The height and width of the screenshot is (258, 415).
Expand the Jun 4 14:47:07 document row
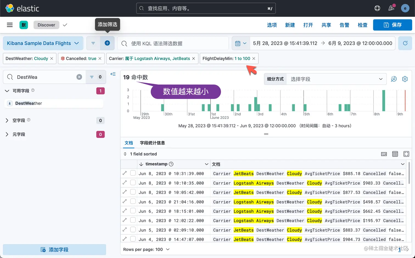(125, 239)
